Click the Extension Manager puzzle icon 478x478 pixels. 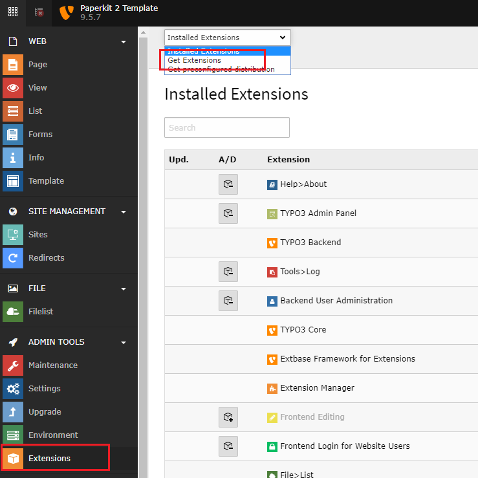[x=272, y=389]
